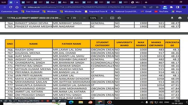Open the volume control in tray

161,102
